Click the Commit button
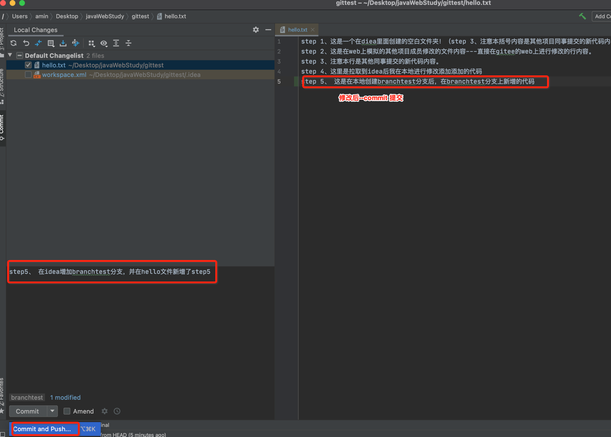 [28, 411]
